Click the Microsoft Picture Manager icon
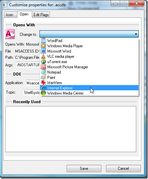148x179 pixels. coord(43,67)
